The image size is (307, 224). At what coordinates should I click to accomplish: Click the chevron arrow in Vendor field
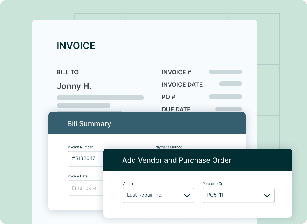(187, 195)
